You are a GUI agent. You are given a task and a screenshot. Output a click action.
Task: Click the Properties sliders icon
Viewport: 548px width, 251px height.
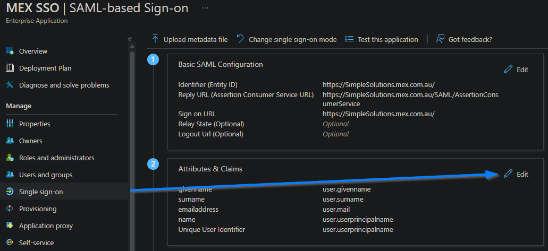(10, 124)
